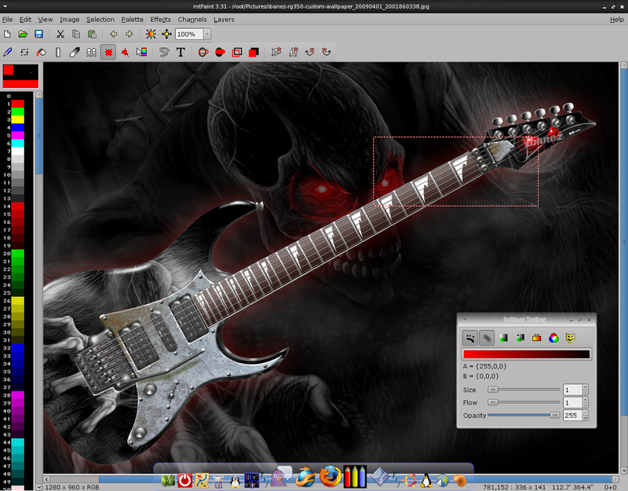Open the Channels menu
628x491 pixels.
point(192,19)
